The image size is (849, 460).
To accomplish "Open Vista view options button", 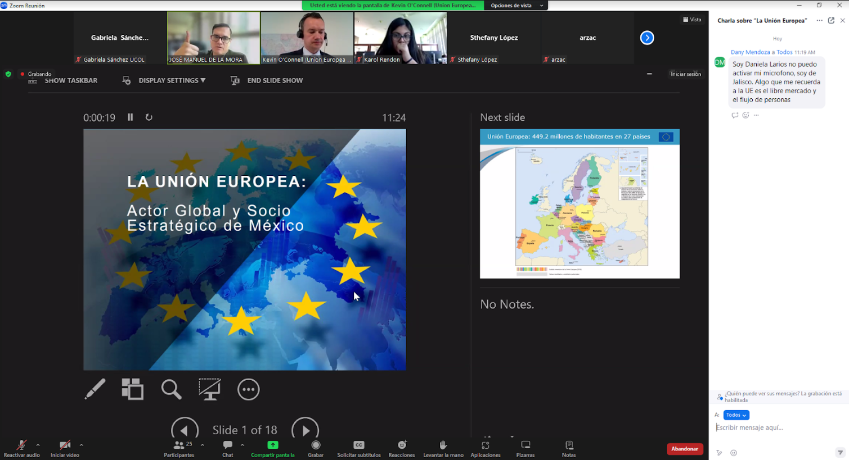I will click(x=692, y=20).
